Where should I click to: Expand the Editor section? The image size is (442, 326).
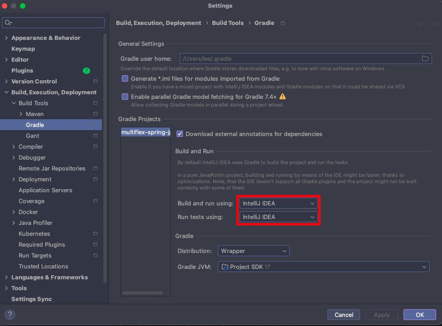[x=6, y=59]
